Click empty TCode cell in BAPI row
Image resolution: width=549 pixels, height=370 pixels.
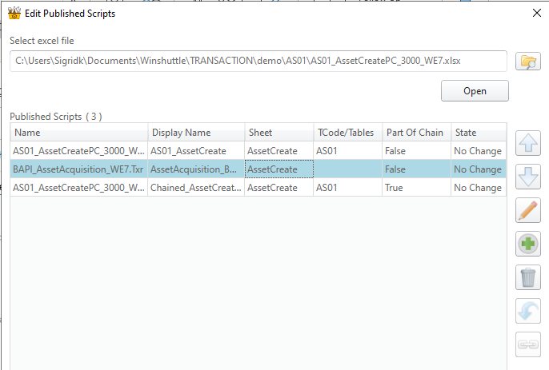pyautogui.click(x=347, y=169)
